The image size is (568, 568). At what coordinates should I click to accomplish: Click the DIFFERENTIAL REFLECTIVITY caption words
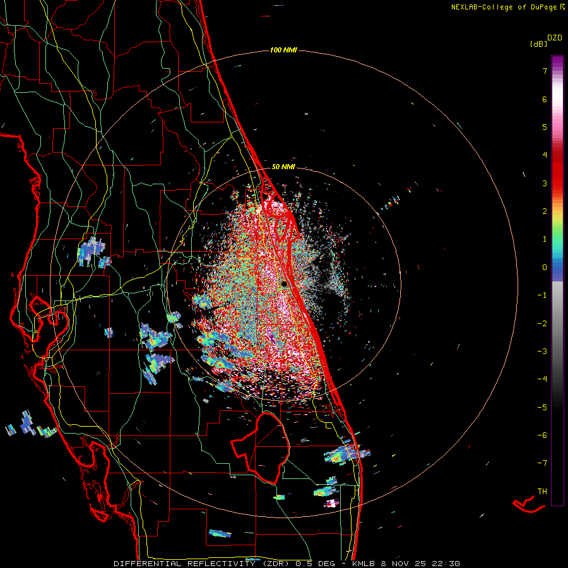(184, 564)
